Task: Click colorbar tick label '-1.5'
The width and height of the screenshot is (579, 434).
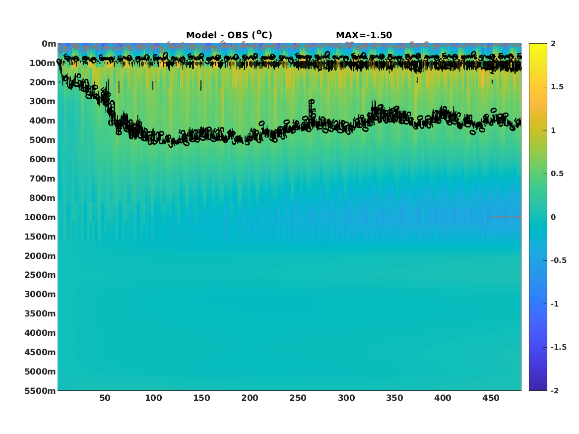Action: coord(559,347)
